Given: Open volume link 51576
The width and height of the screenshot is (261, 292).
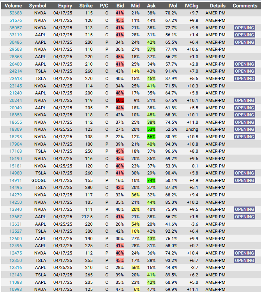Looking at the screenshot, I should (16, 20).
